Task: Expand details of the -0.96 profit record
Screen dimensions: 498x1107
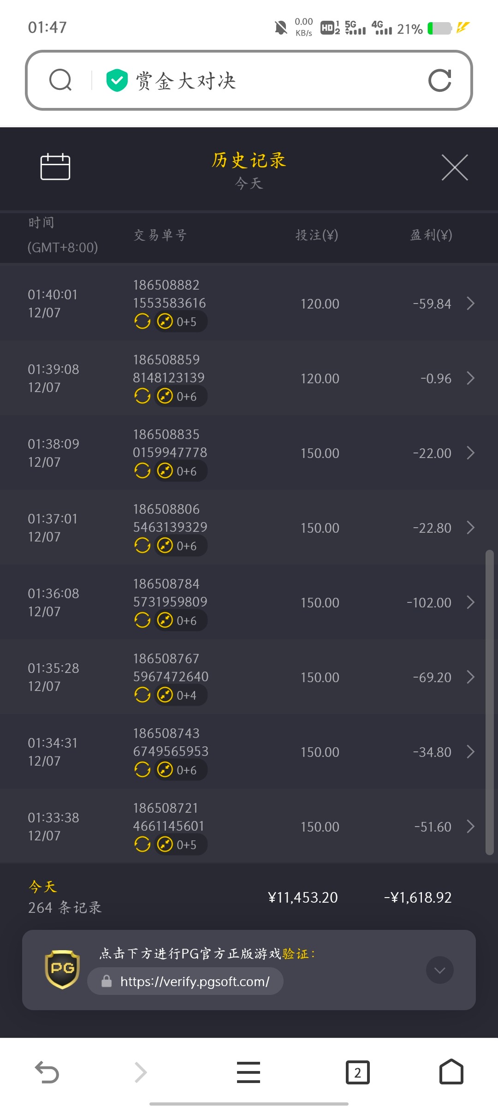Action: [470, 378]
